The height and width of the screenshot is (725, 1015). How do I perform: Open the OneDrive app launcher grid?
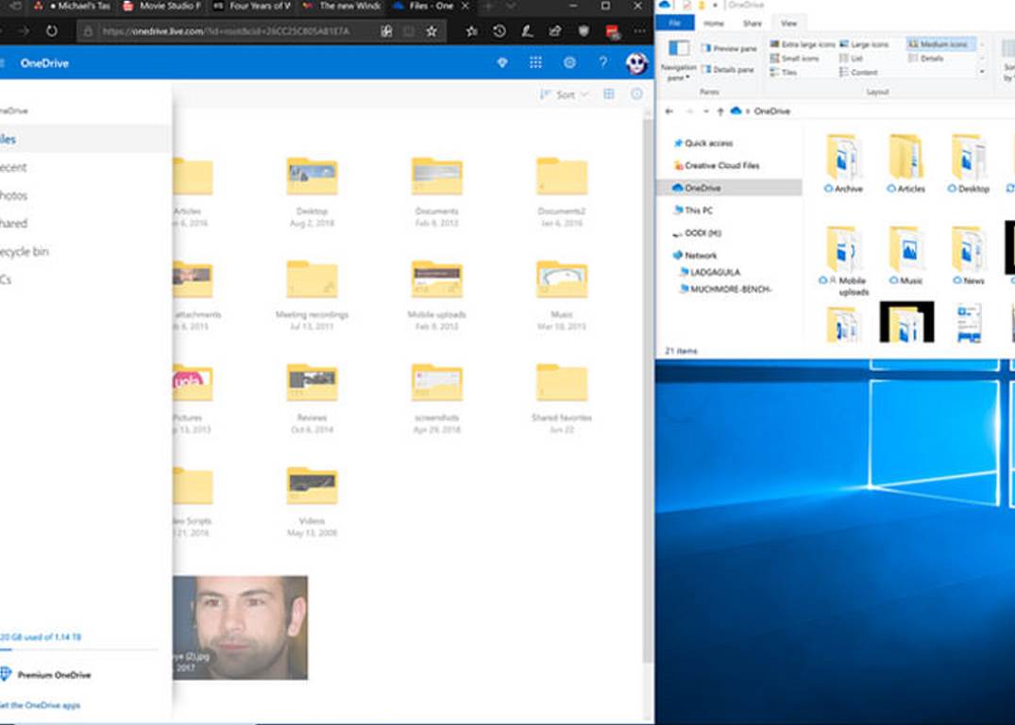535,63
